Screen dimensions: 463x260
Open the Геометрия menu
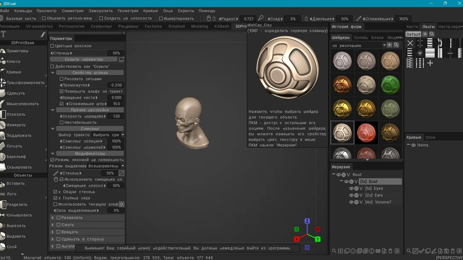click(x=128, y=11)
